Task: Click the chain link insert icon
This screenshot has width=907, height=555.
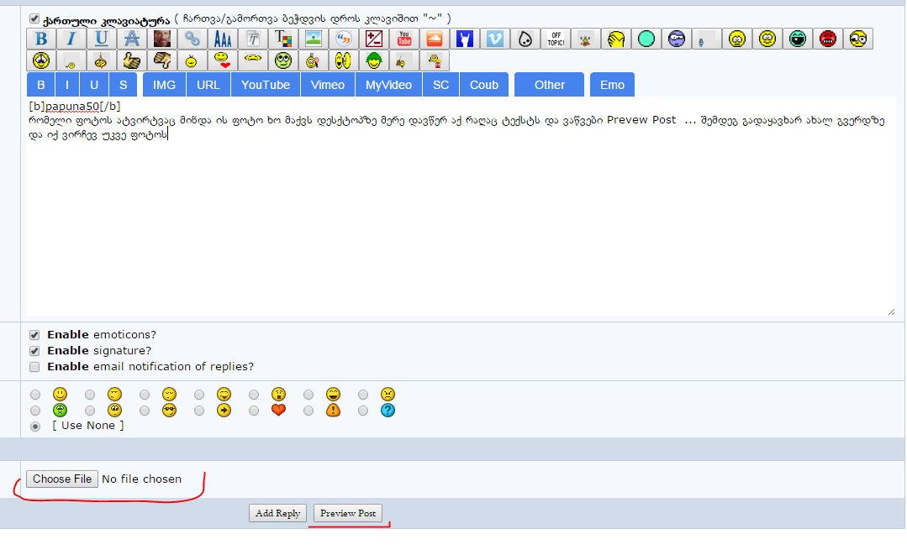Action: pos(192,39)
